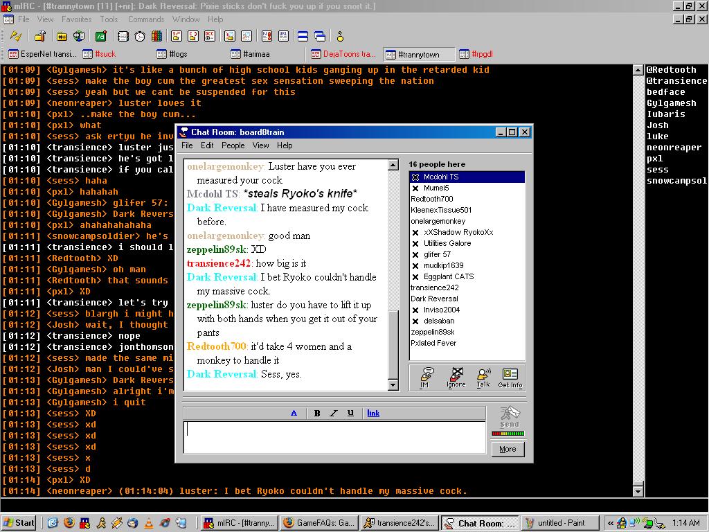Open untitled - Paint from the taskbar
The image size is (709, 532).
point(559,523)
